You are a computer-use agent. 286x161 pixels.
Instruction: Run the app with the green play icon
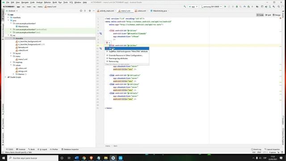click(x=225, y=7)
